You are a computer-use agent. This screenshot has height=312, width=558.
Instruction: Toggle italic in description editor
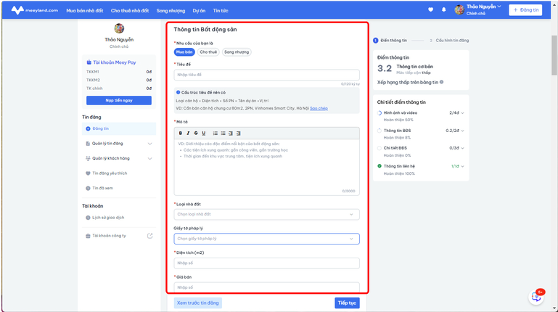[x=188, y=133]
